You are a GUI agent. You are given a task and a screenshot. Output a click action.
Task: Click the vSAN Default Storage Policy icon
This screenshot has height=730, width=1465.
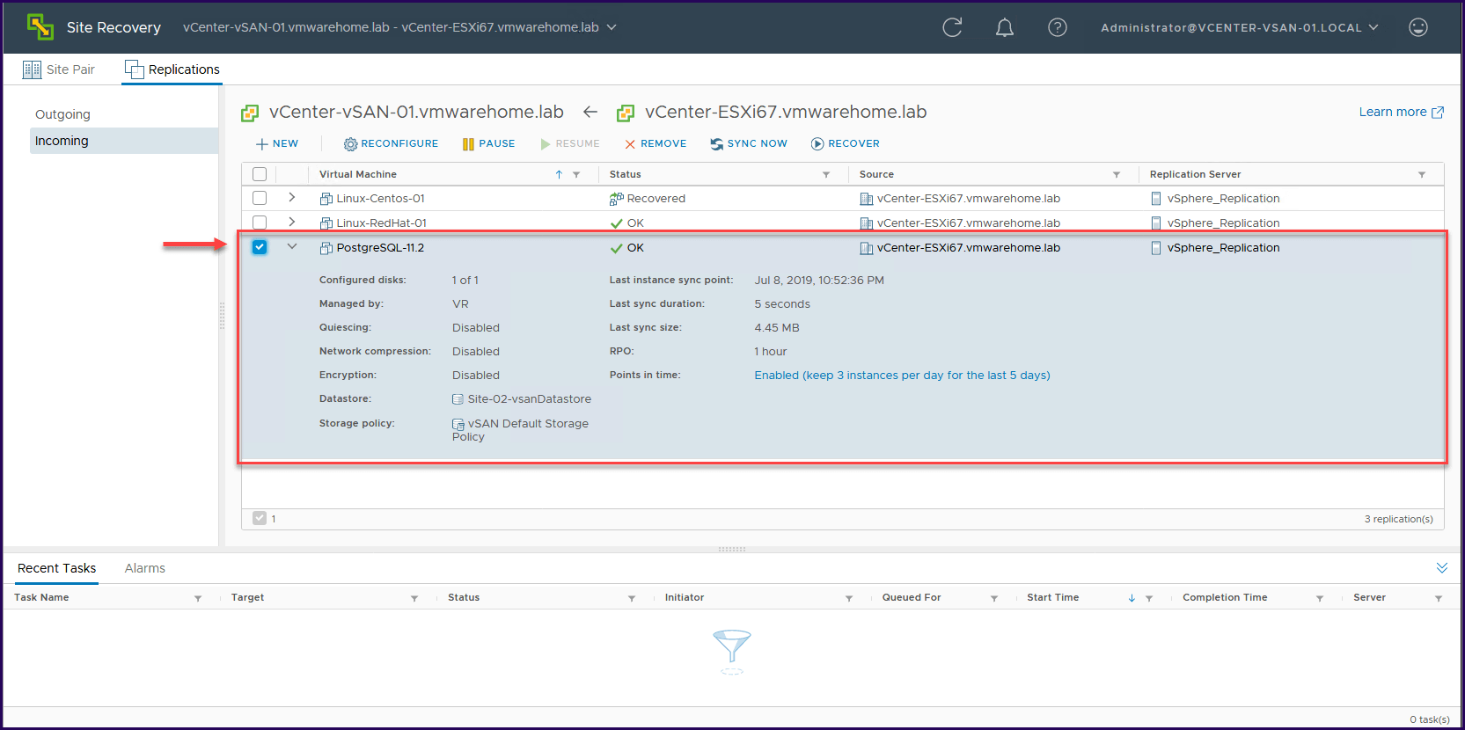(x=458, y=424)
